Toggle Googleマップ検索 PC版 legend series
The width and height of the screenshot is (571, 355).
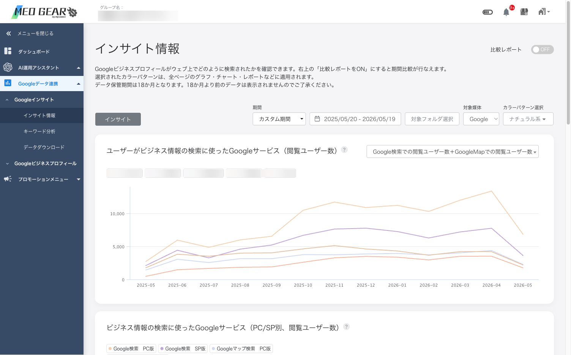241,349
